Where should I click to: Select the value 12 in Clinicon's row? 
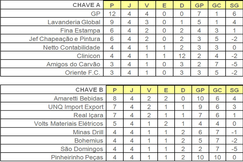click(182, 56)
